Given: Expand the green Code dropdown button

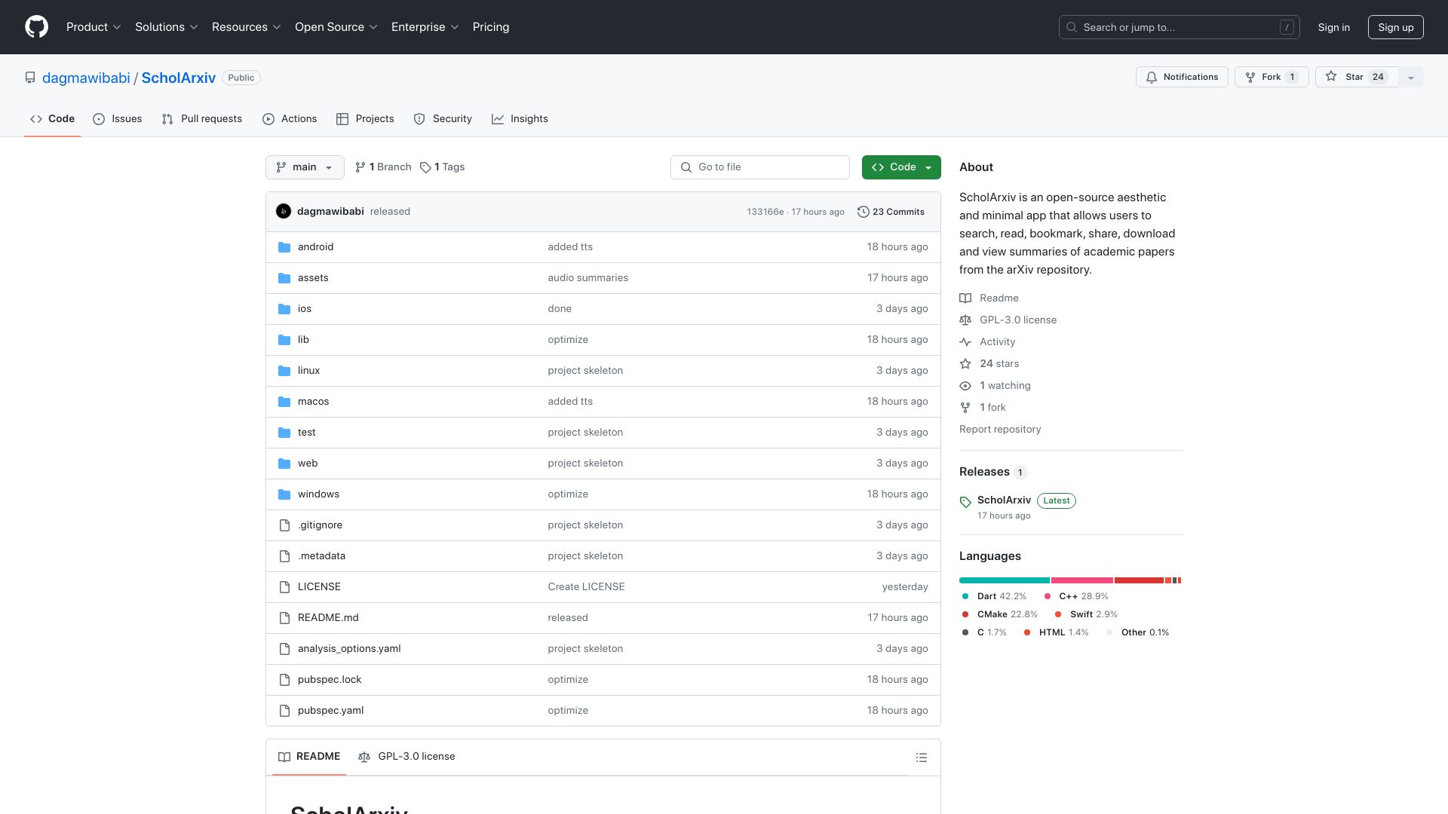Looking at the screenshot, I should click(901, 167).
